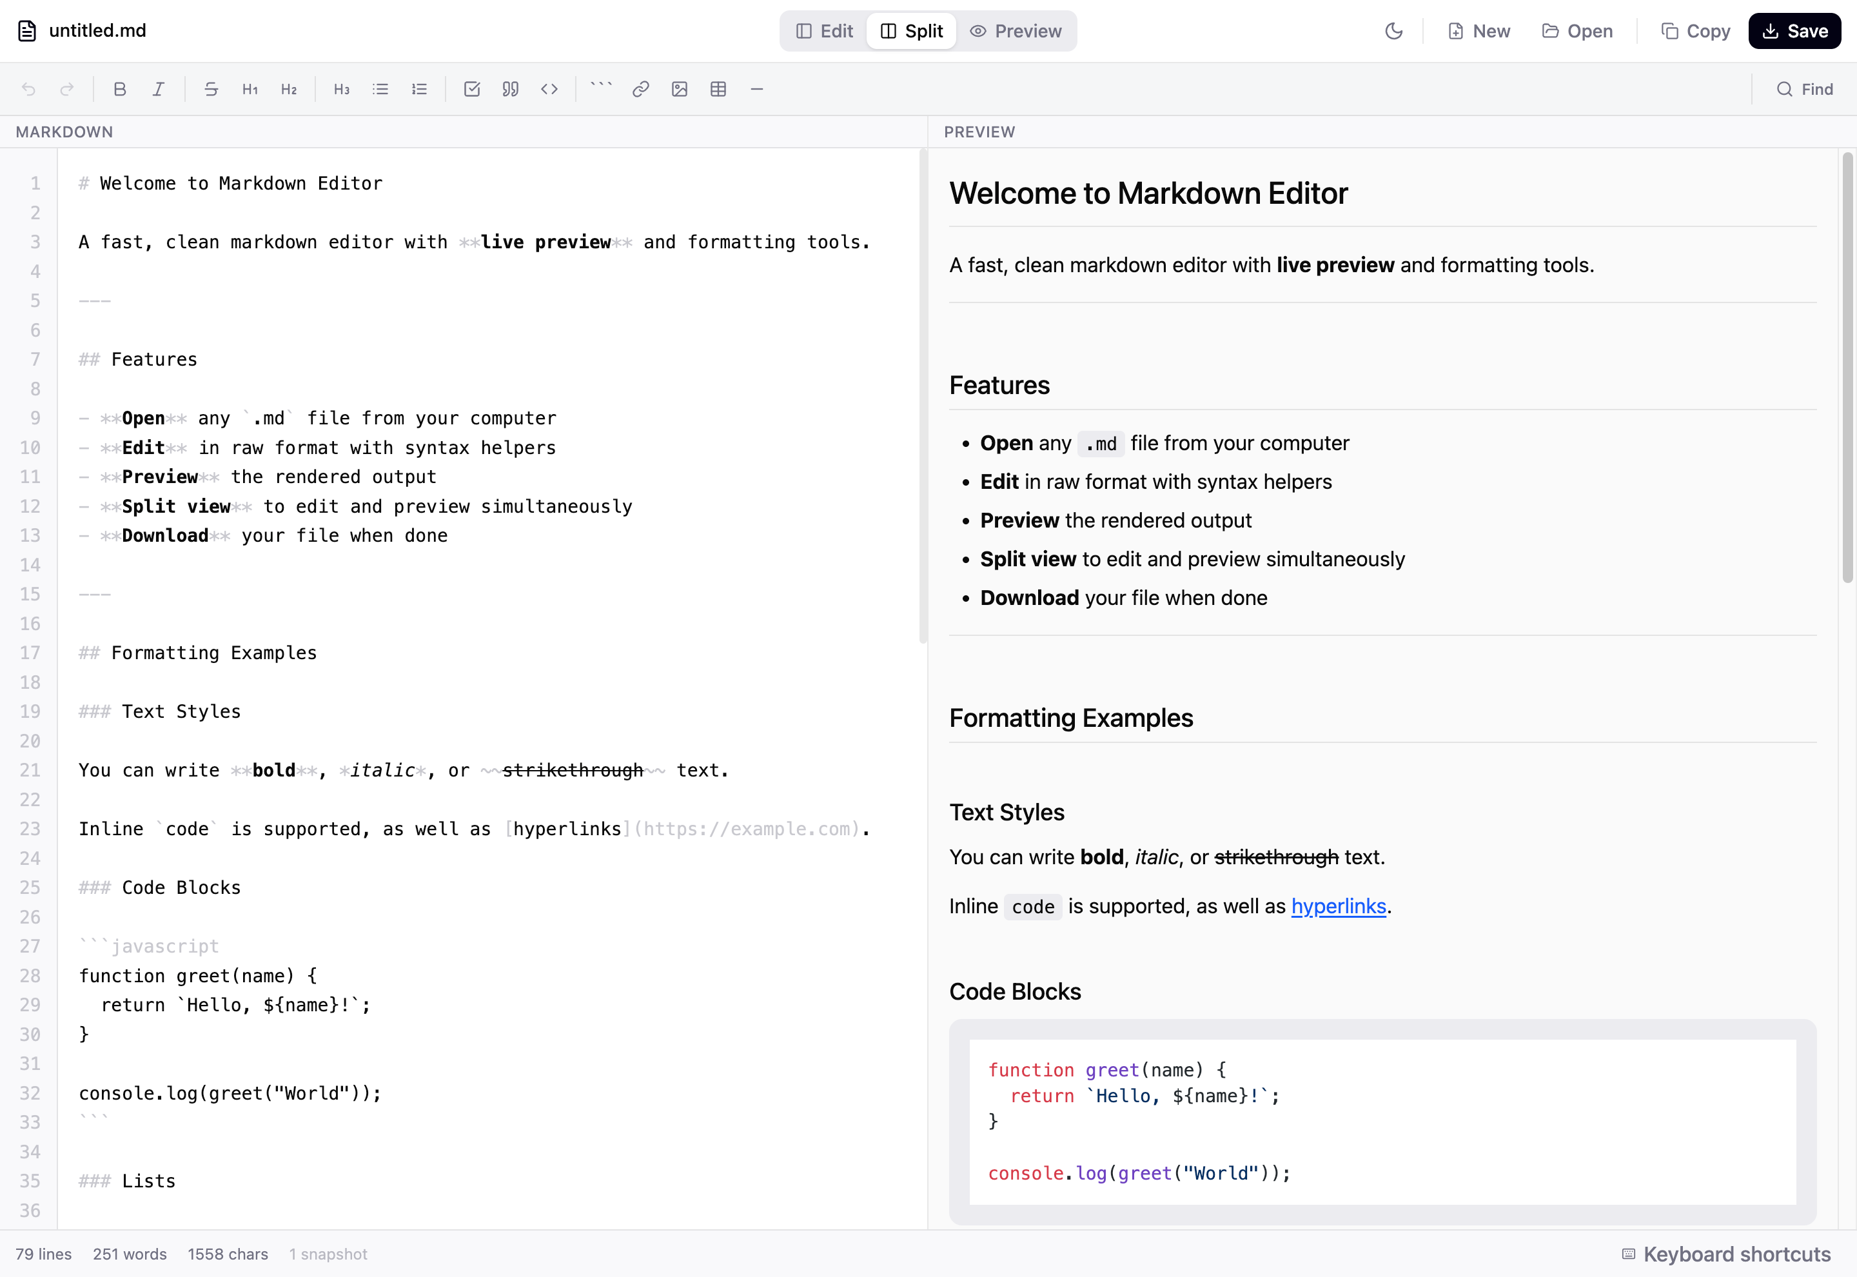
Task: Insert a blockquote
Action: (x=510, y=89)
